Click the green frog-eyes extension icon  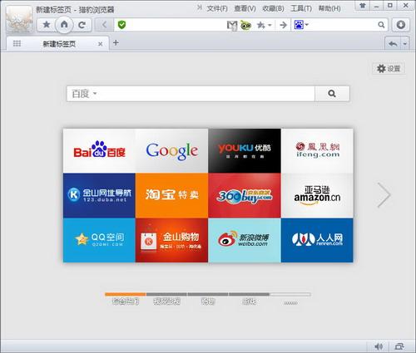(x=245, y=26)
